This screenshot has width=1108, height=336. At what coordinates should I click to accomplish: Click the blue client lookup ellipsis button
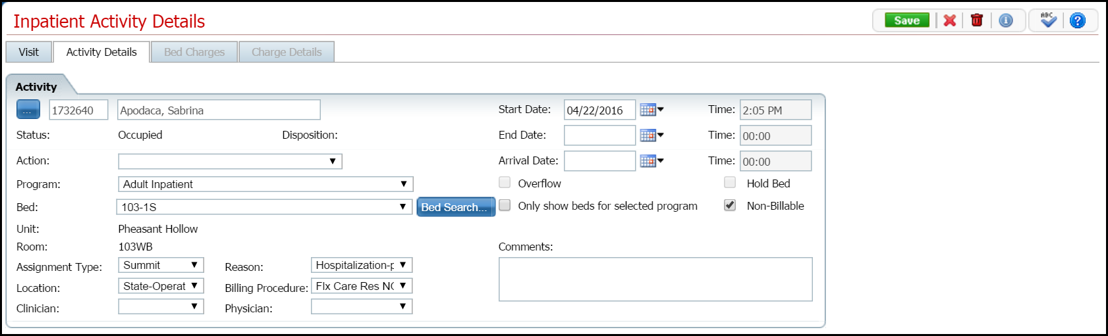coord(28,110)
